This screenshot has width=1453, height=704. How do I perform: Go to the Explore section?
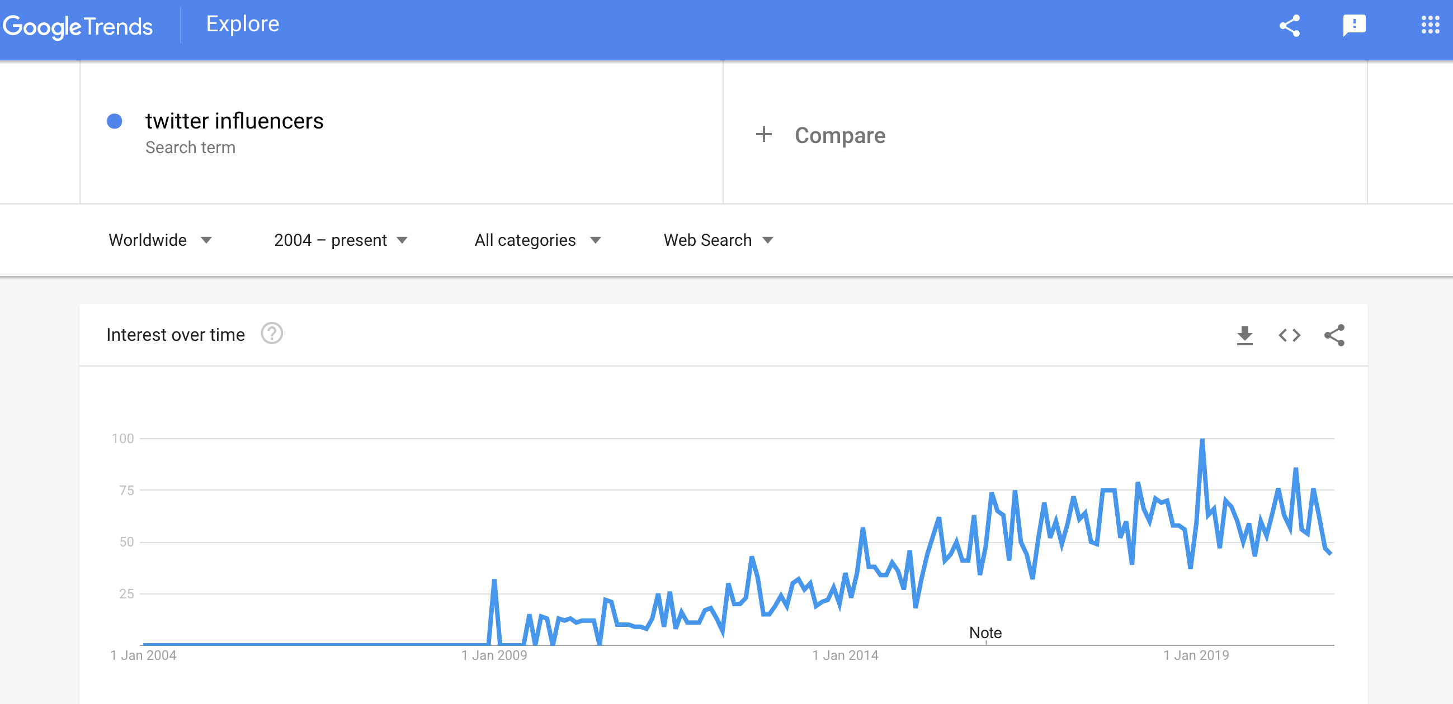[243, 24]
